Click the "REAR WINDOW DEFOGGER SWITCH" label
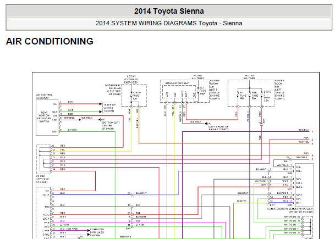 [44, 117]
